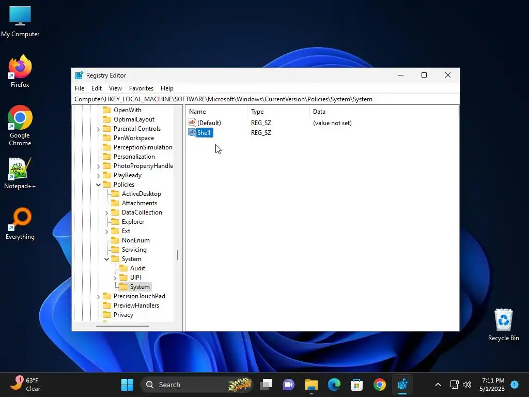529x397 pixels.
Task: Select the Privacy key
Action: click(123, 315)
